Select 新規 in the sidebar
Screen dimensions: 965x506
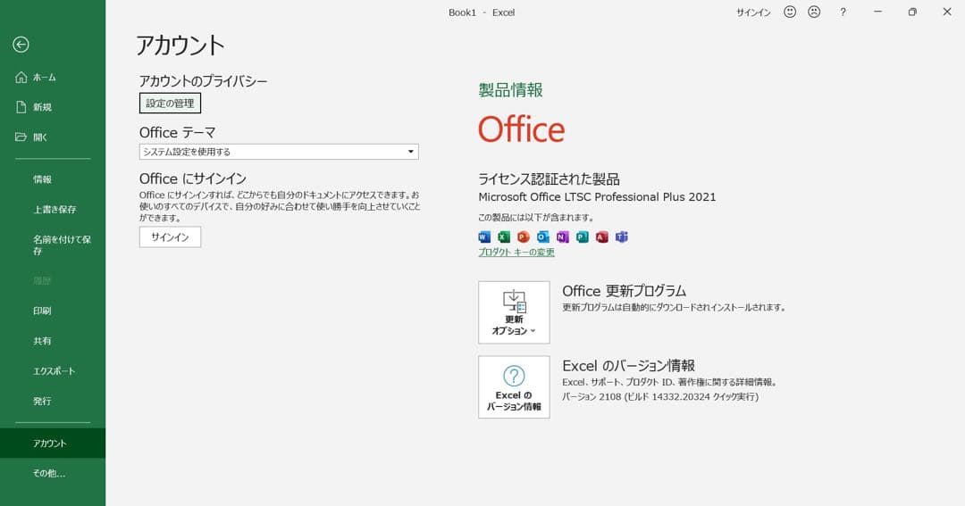[42, 107]
